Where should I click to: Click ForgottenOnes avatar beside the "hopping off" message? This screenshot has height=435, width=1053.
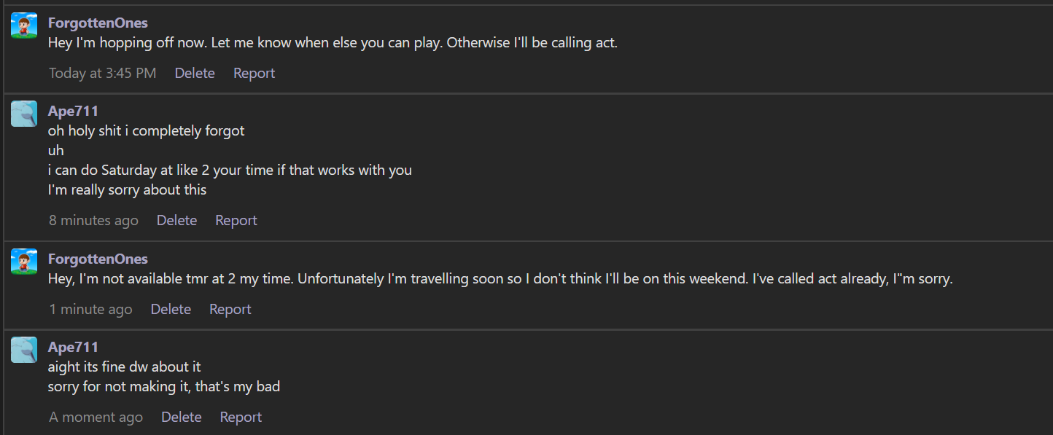pos(24,26)
